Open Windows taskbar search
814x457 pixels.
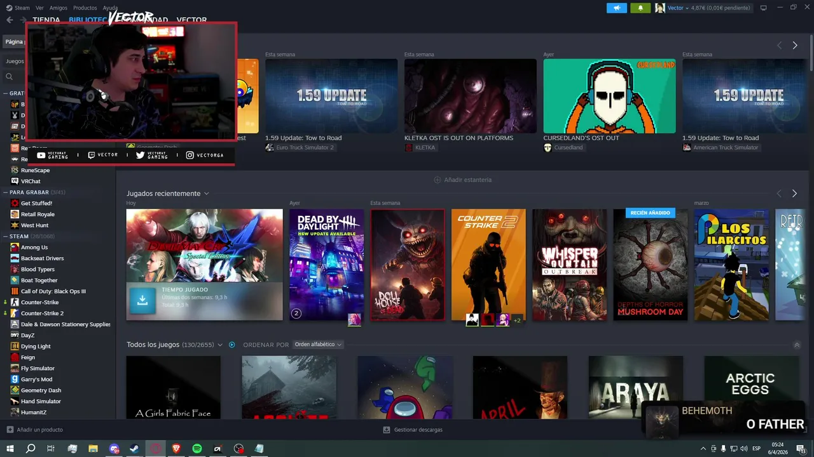coord(30,449)
